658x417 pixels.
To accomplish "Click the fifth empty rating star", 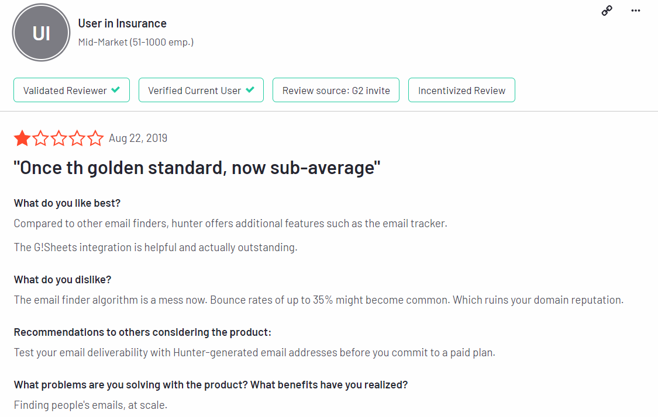I will tap(95, 138).
